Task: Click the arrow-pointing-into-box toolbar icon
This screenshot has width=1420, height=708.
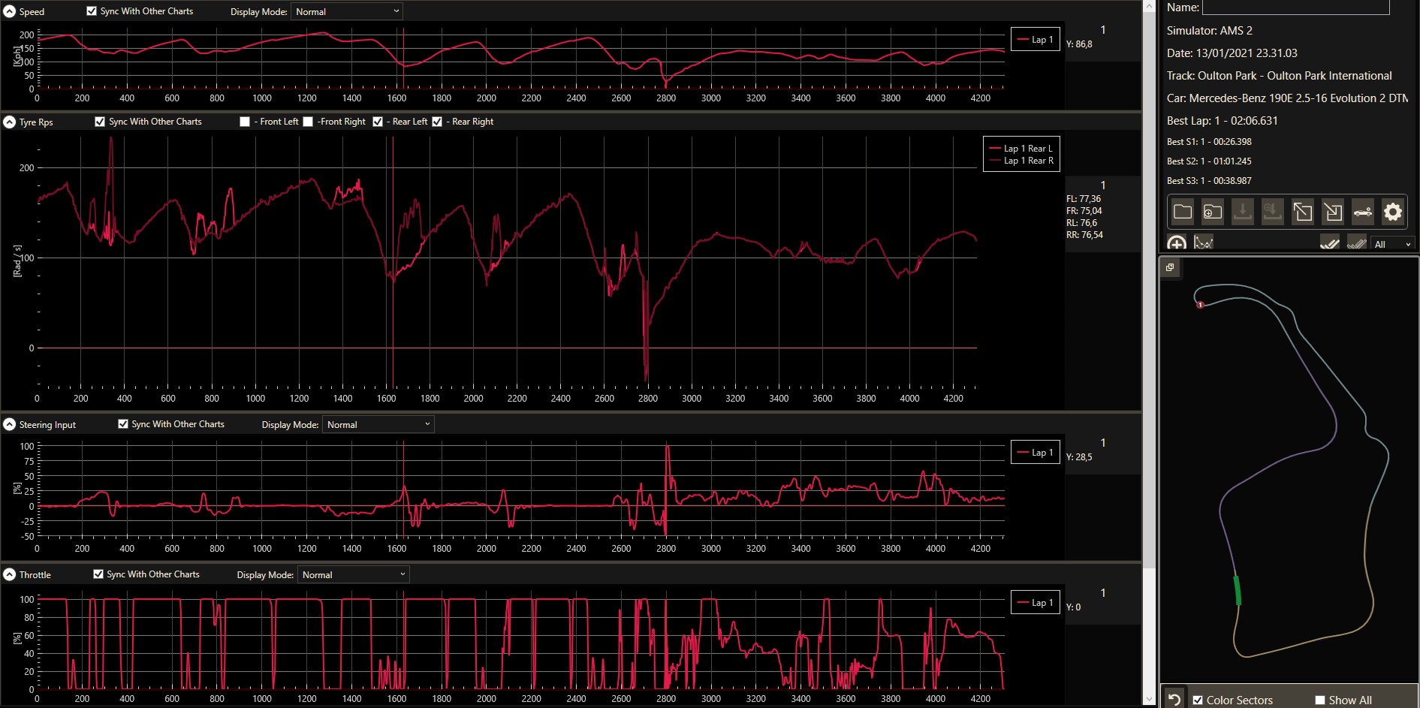Action: coord(1333,212)
